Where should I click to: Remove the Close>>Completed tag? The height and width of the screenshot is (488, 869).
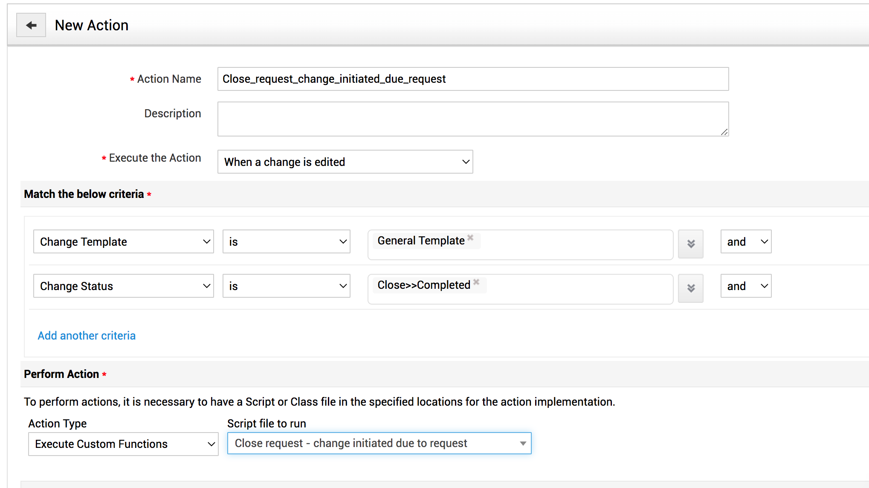[x=476, y=282]
